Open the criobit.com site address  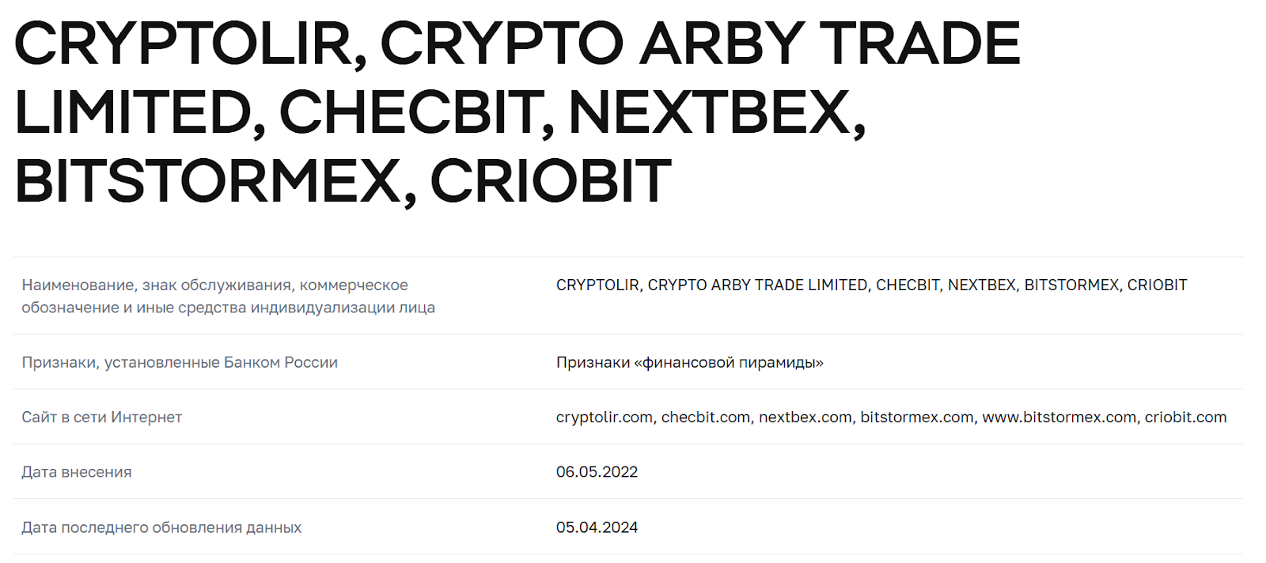1185,417
